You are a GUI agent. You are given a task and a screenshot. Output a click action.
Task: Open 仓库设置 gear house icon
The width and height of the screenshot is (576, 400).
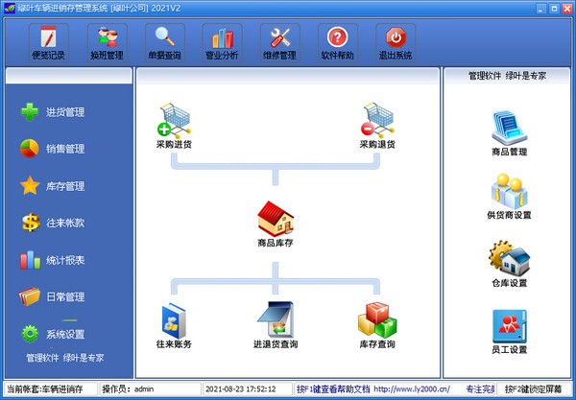point(510,264)
